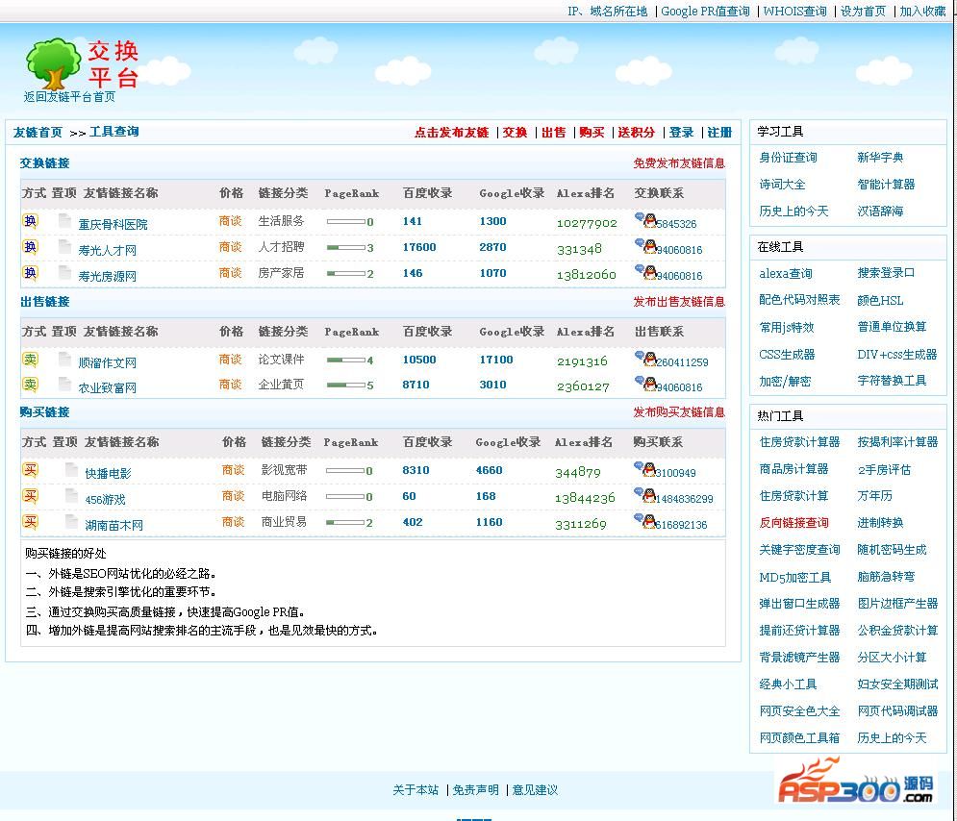Click the PageRank bar for 顺溜作文网
The width and height of the screenshot is (957, 821).
tap(346, 360)
